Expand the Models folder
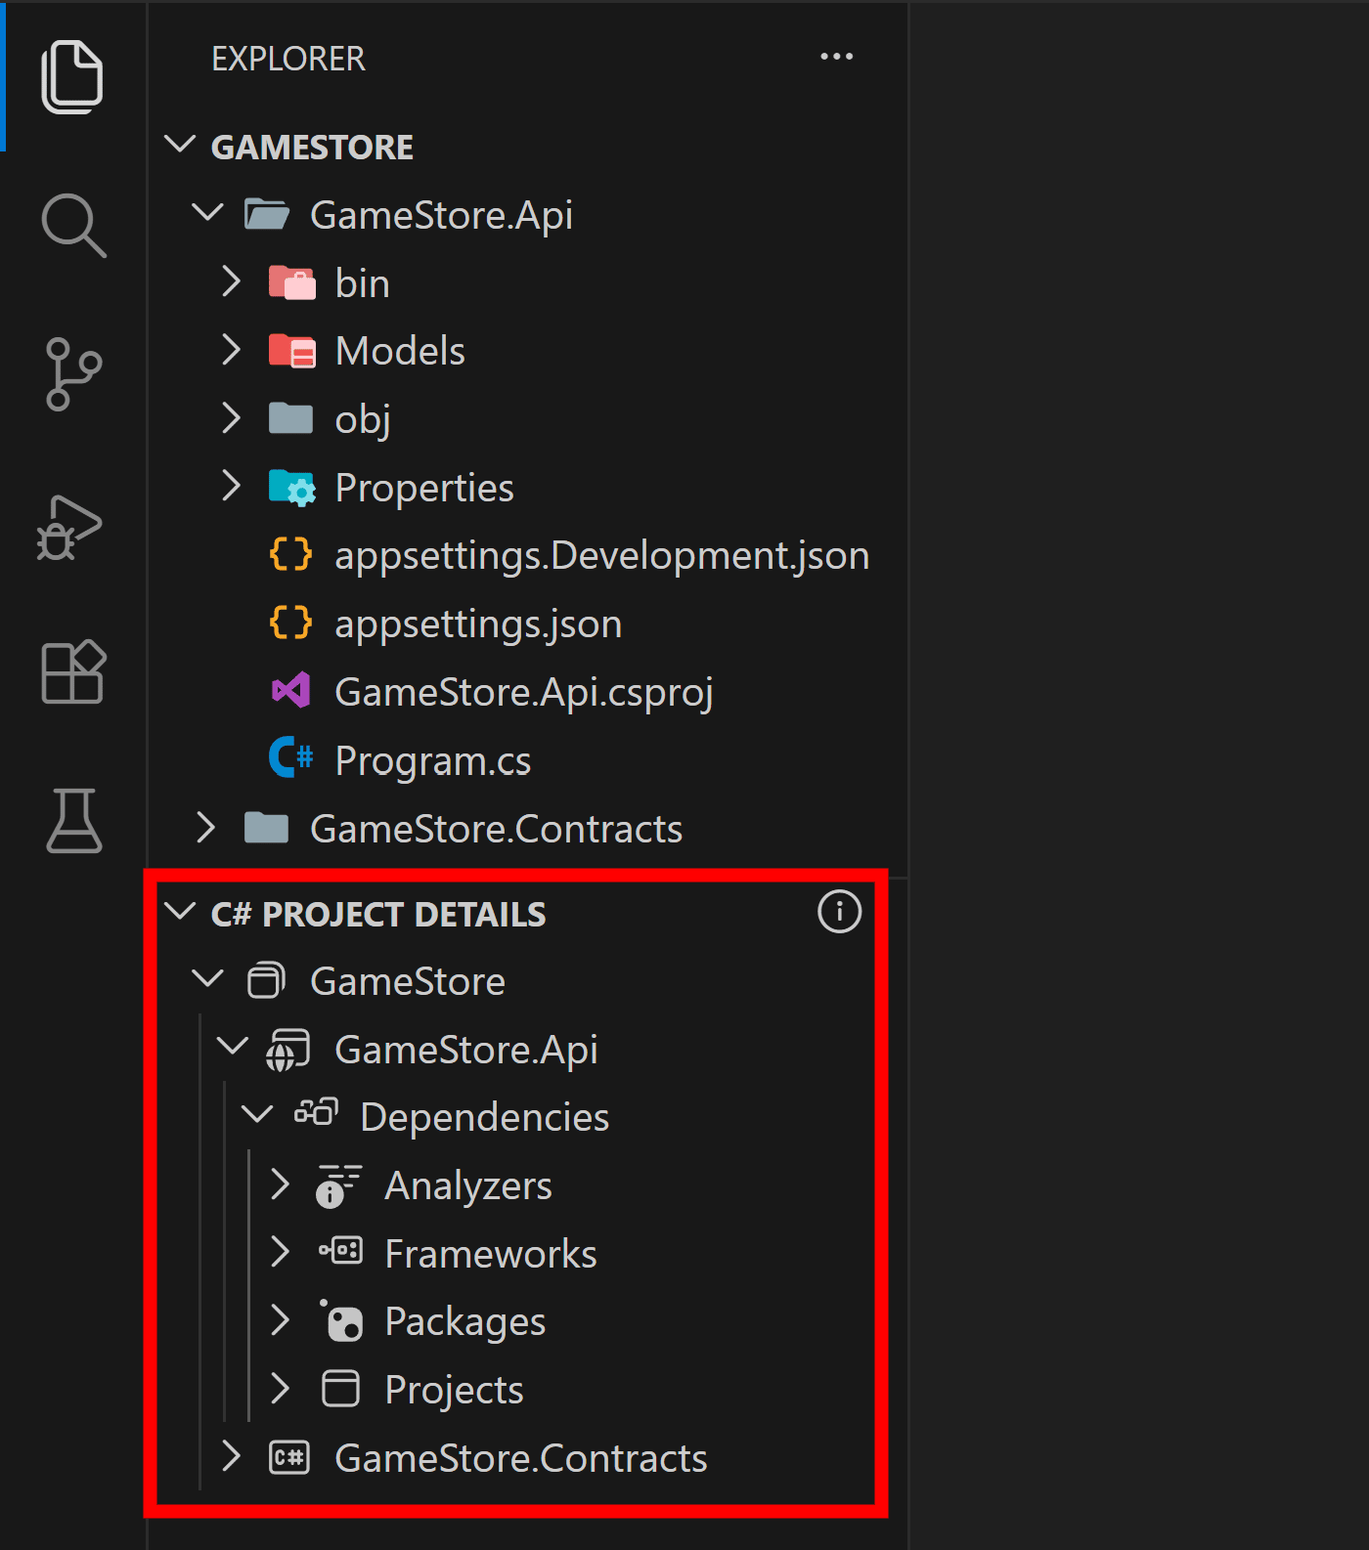The image size is (1369, 1550). coord(231,349)
